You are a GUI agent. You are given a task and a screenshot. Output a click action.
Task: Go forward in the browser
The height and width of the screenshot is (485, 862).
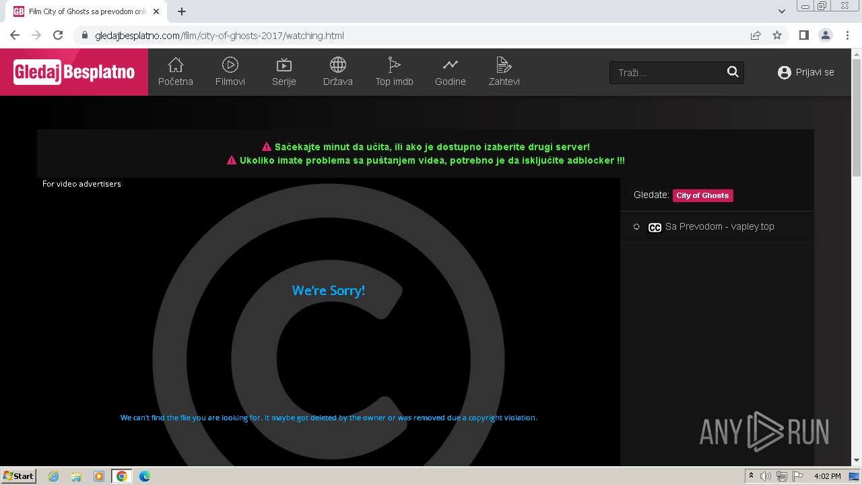coord(36,36)
